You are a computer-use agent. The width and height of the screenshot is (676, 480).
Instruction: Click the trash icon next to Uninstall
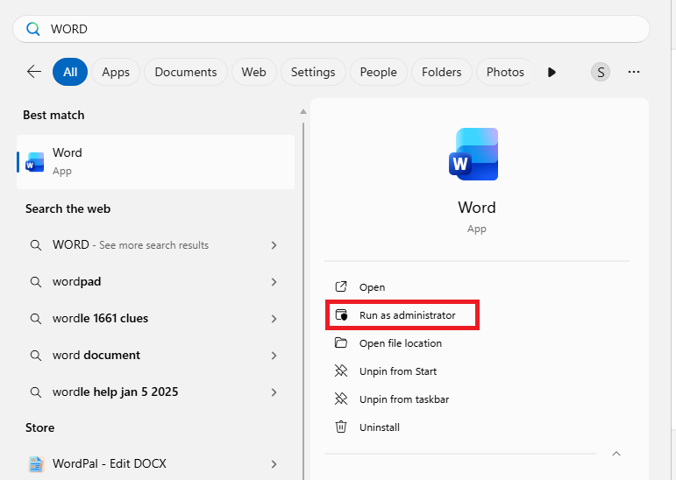click(341, 427)
